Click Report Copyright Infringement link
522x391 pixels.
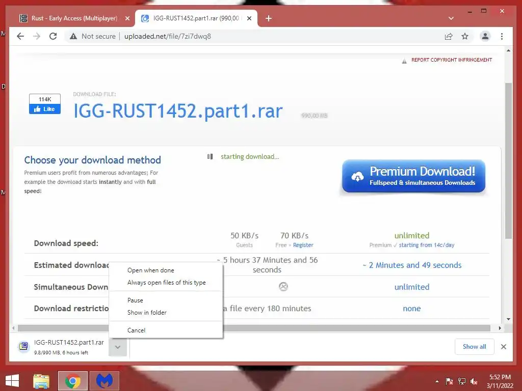pos(452,60)
